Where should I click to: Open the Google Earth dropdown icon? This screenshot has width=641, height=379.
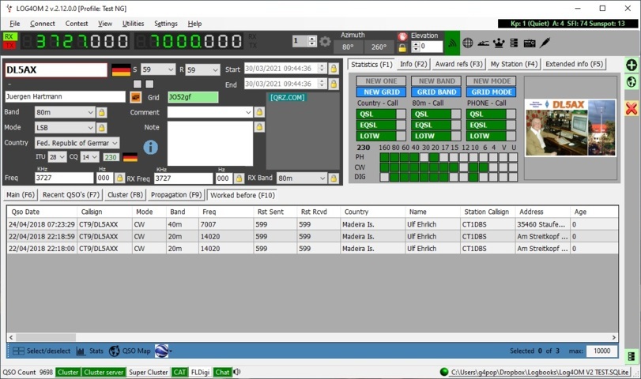click(x=163, y=351)
